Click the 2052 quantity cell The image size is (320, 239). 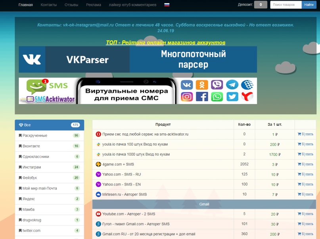click(244, 164)
